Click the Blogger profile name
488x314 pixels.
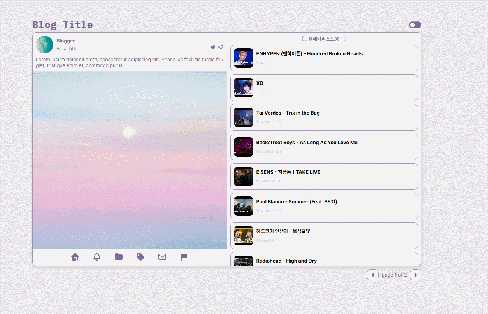66,41
